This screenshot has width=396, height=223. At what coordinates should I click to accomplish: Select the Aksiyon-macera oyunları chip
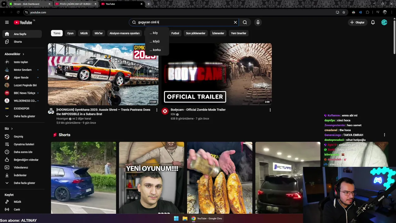coord(124,33)
